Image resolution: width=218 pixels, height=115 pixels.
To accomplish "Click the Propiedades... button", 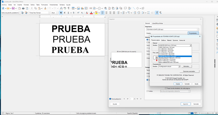I will 193,33.
